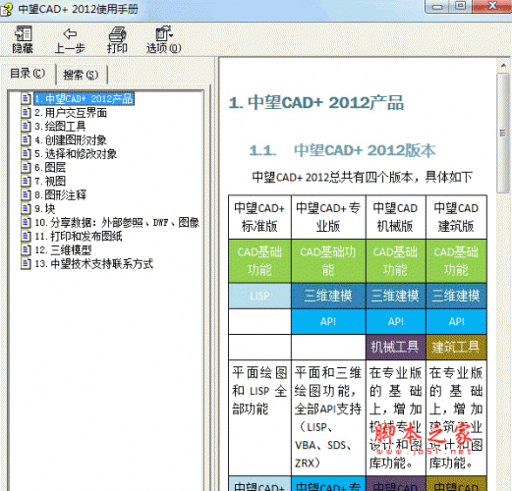Open topic 10. 分享数据：外部参照、DWF、图像
The width and height of the screenshot is (512, 491).
point(117,222)
